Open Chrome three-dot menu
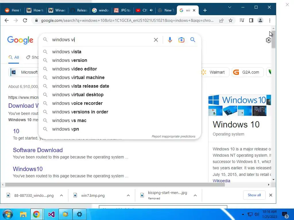The width and height of the screenshot is (294, 220). click(x=270, y=20)
